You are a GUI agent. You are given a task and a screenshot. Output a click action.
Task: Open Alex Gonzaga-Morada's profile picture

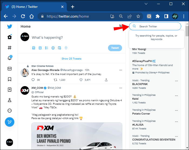(x=25, y=73)
